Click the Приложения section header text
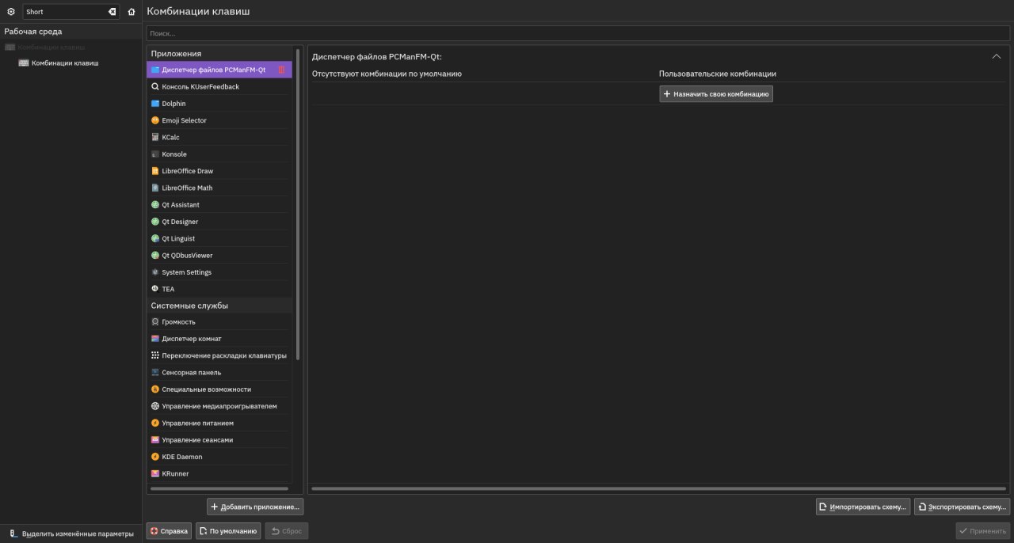The image size is (1014, 543). [176, 54]
